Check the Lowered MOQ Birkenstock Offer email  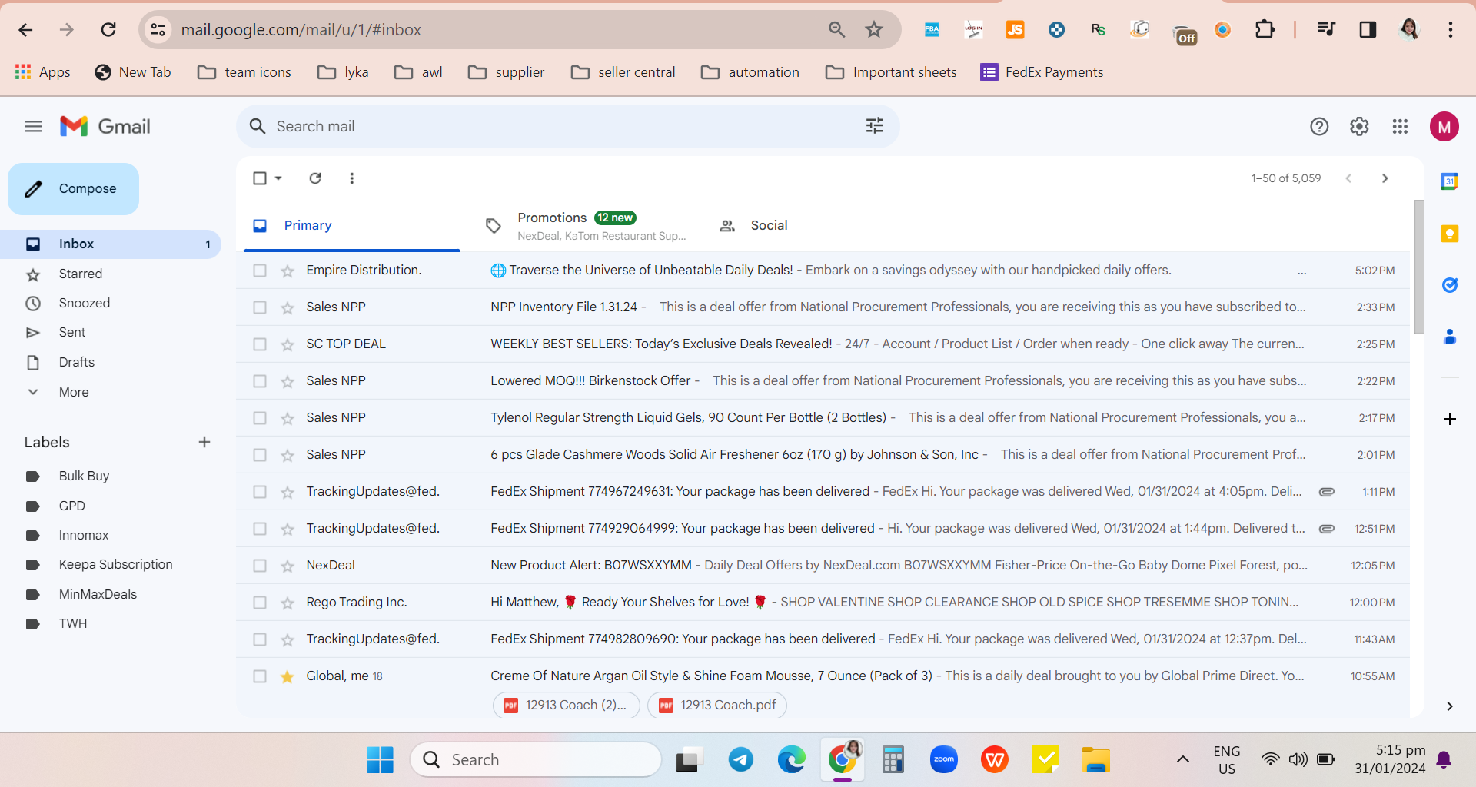[260, 381]
